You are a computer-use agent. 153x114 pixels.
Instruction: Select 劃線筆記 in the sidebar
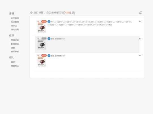tap(15, 44)
